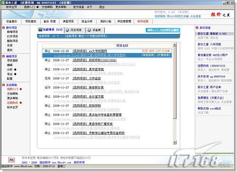This screenshot has height=172, width=237.
Task: Click the project list scroll-down arrow
Action: click(174, 142)
